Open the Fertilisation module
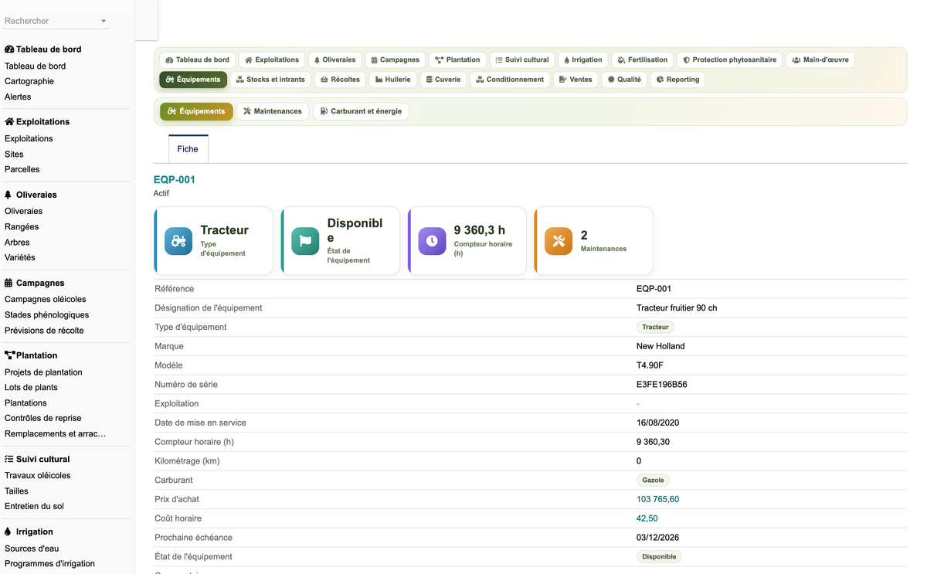This screenshot has width=927, height=574. tap(643, 59)
